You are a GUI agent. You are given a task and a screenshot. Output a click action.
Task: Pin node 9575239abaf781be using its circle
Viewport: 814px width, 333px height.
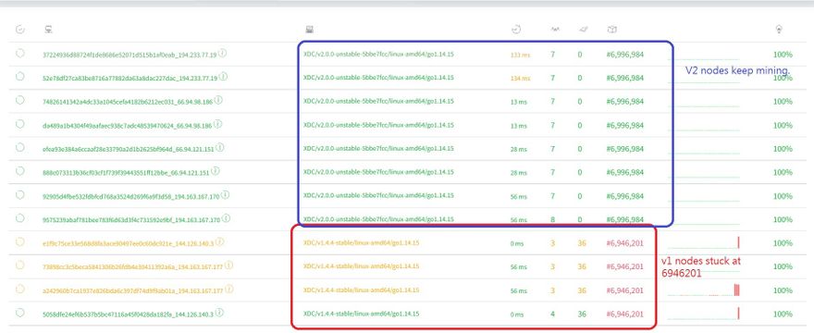(x=19, y=218)
